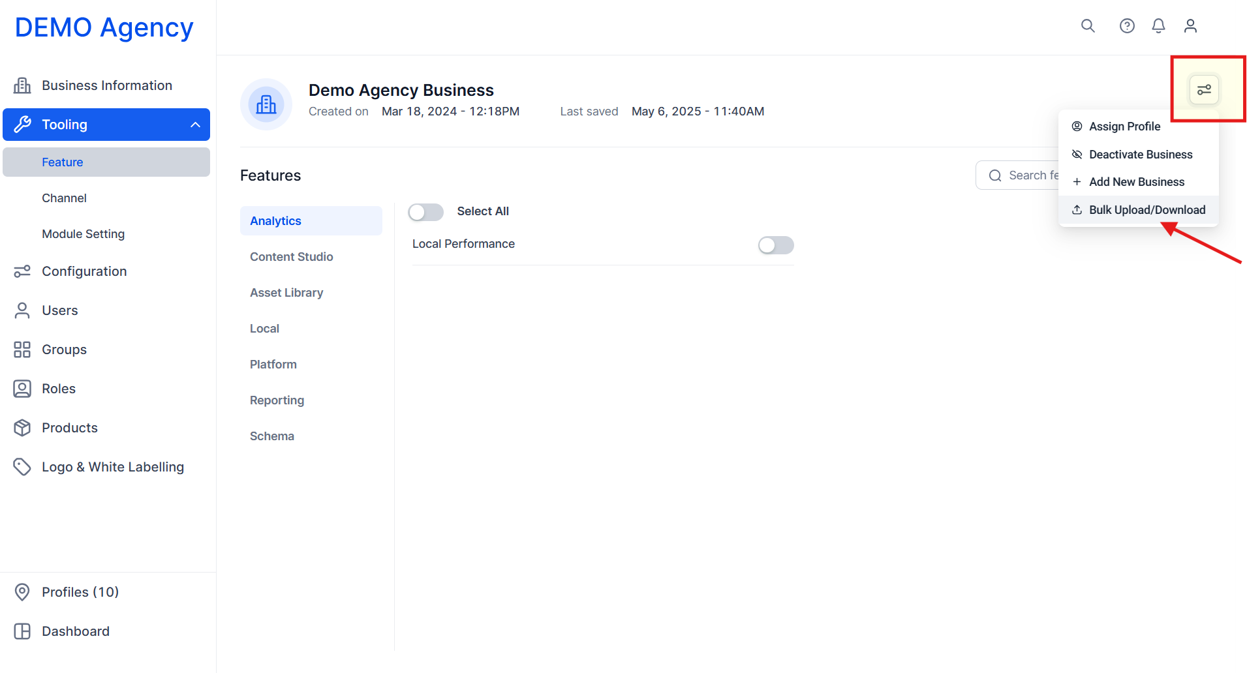Open the Feature submenu item
This screenshot has height=673, width=1247.
click(106, 162)
